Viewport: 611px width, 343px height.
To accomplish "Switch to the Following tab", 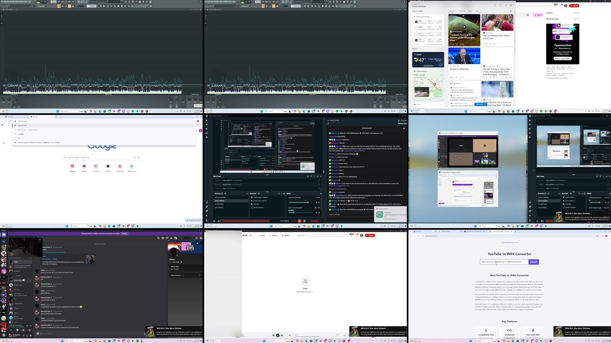I will [462, 11].
